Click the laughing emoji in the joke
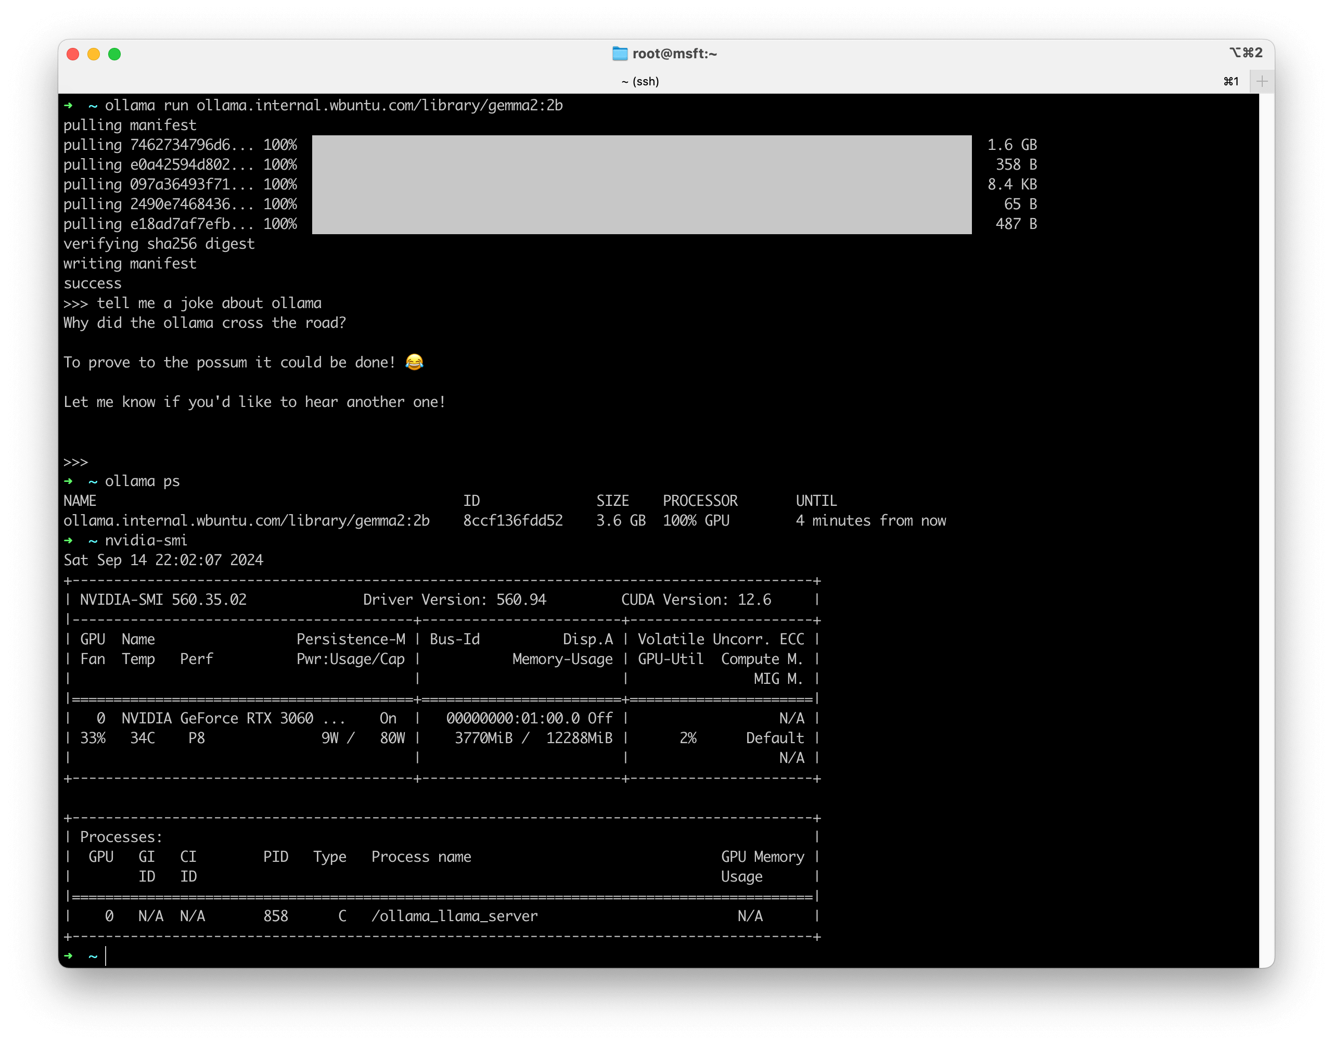The width and height of the screenshot is (1333, 1045). pos(414,362)
